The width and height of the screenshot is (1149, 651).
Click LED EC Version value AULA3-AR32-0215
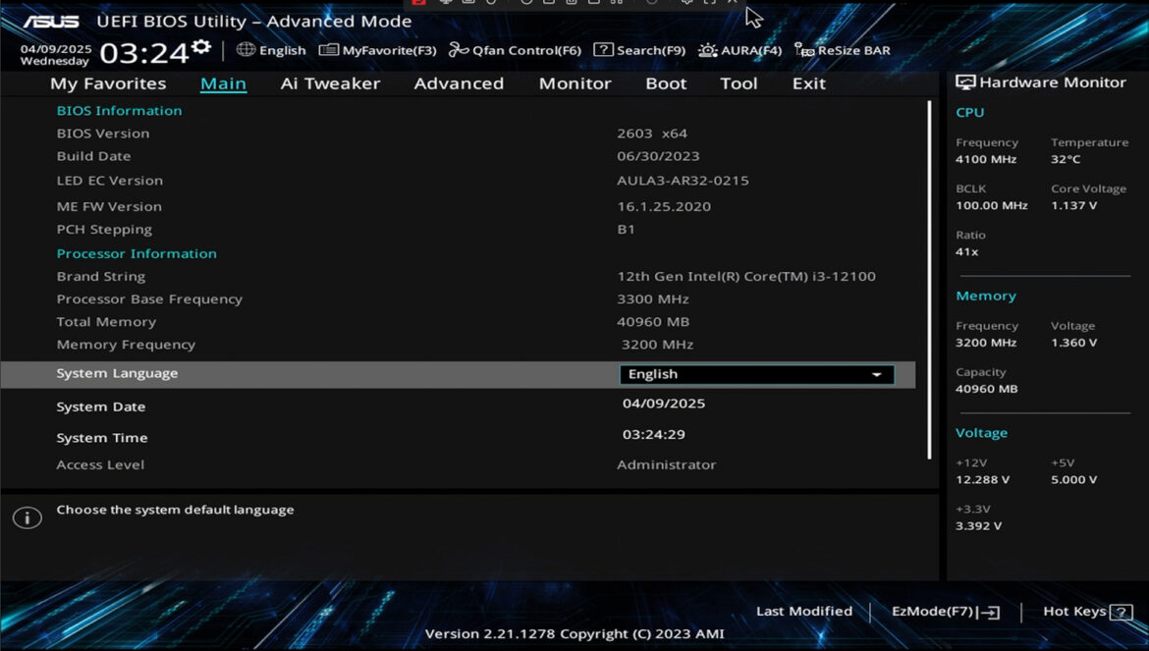(x=683, y=181)
